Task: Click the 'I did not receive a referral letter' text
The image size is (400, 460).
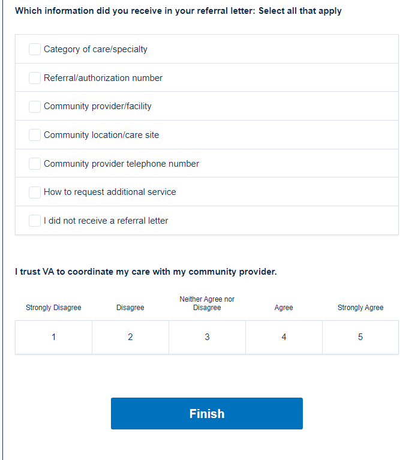Action: (106, 221)
